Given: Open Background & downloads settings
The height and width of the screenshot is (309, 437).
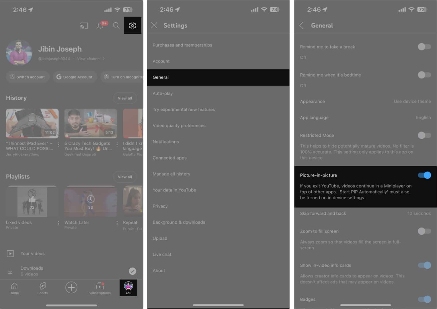Looking at the screenshot, I should pyautogui.click(x=218, y=222).
